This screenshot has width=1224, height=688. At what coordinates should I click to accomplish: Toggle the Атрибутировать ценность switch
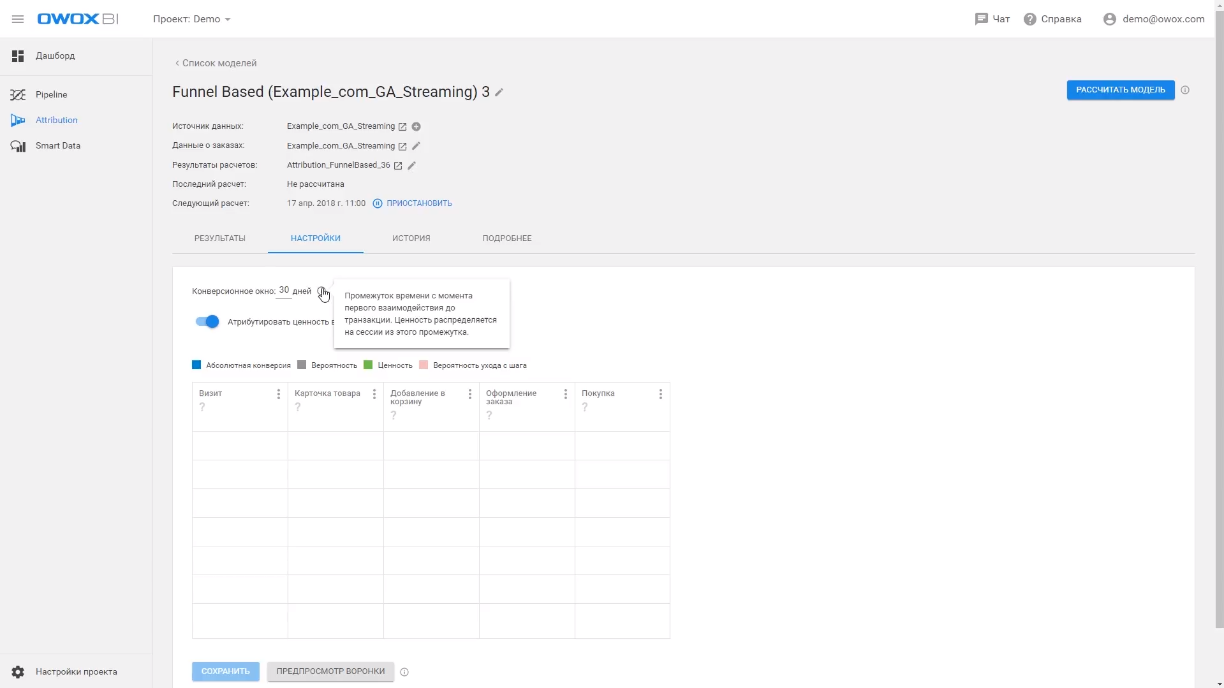(x=207, y=321)
